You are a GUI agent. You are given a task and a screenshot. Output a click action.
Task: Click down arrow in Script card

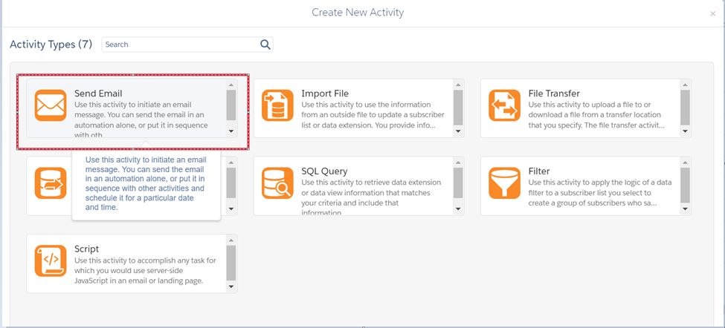[231, 286]
